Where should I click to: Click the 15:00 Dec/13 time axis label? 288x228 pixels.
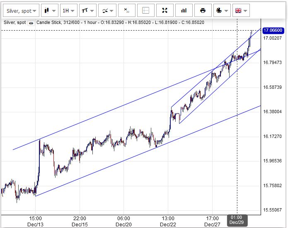pos(36,221)
